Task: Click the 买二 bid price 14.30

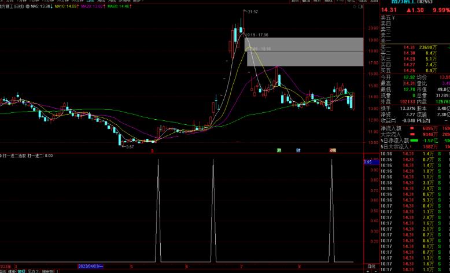Action: [x=410, y=53]
